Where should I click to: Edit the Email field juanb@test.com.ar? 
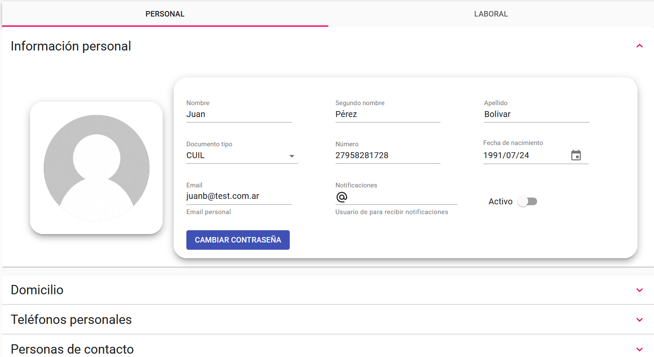[x=238, y=196]
